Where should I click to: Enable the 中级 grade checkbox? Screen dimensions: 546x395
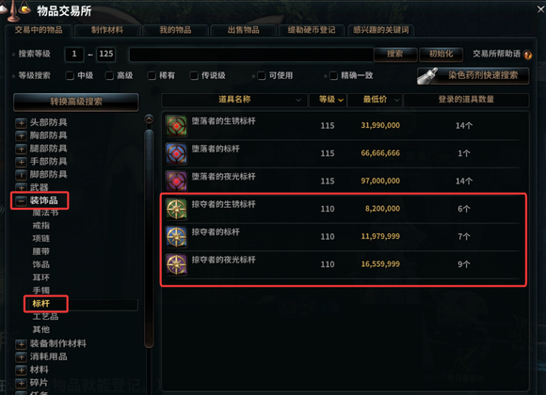70,75
